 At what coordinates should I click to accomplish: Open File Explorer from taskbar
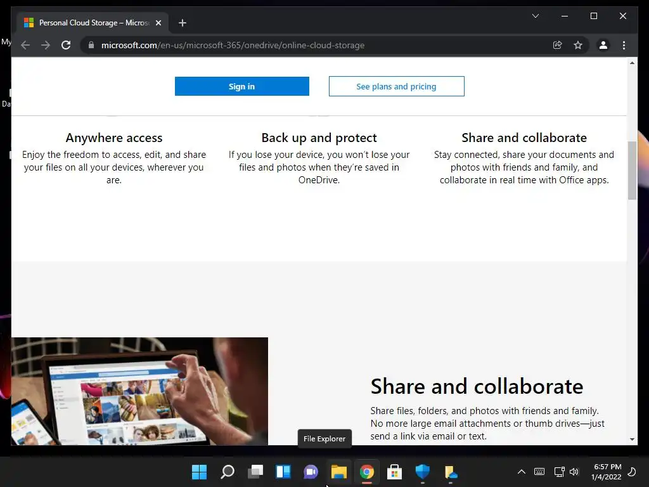[x=338, y=472]
